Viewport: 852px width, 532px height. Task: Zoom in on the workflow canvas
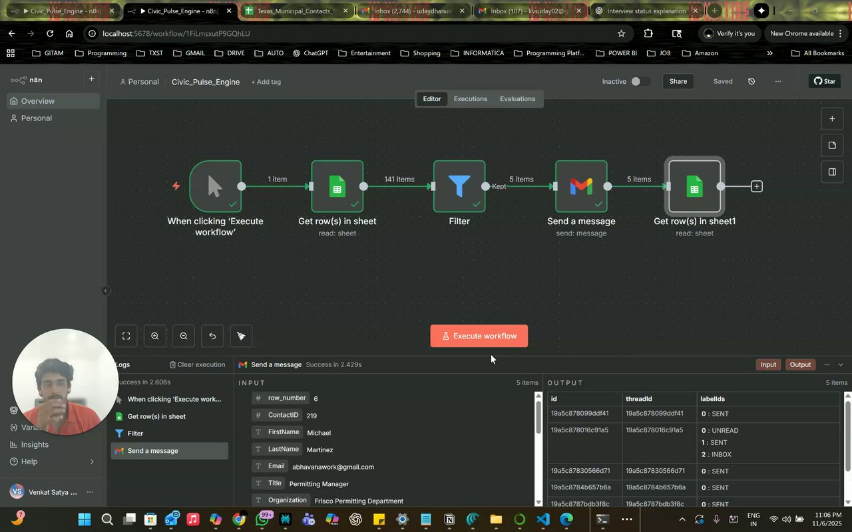click(x=155, y=336)
